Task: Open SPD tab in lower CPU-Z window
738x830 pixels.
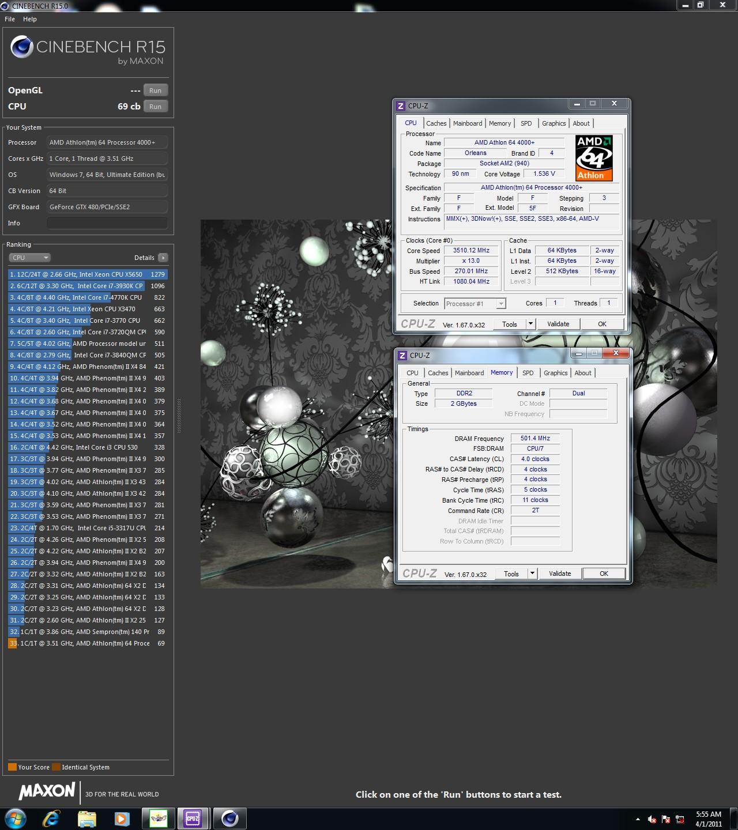Action: 528,373
